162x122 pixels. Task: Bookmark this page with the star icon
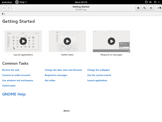138,8
